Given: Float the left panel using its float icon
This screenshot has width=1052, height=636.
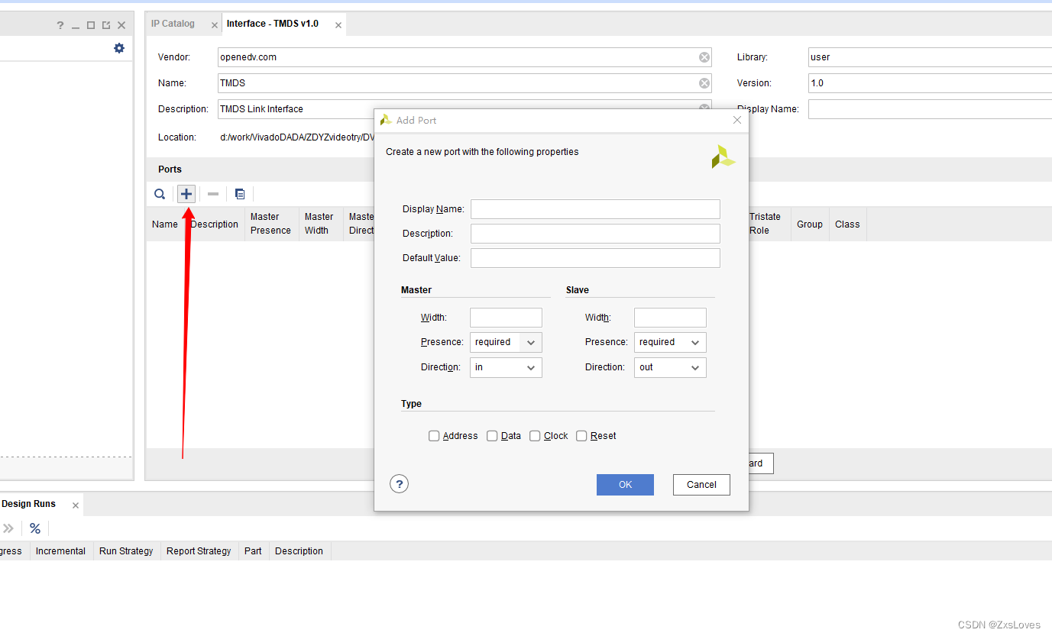Looking at the screenshot, I should tap(106, 25).
